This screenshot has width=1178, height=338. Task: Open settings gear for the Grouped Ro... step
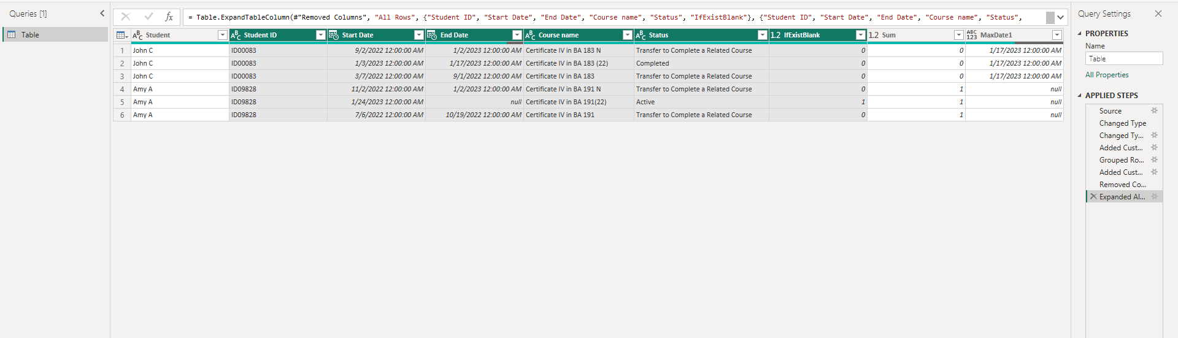tap(1154, 160)
